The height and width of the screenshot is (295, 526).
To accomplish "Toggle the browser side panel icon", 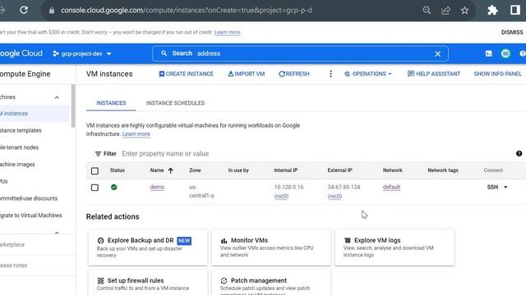I will 515,10.
